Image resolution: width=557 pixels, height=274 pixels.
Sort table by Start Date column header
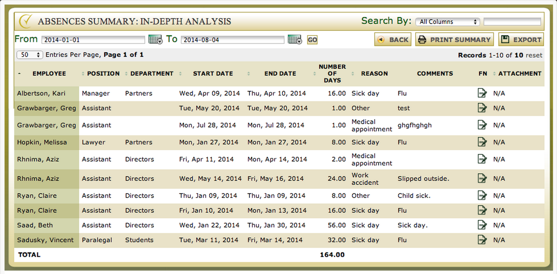point(213,74)
